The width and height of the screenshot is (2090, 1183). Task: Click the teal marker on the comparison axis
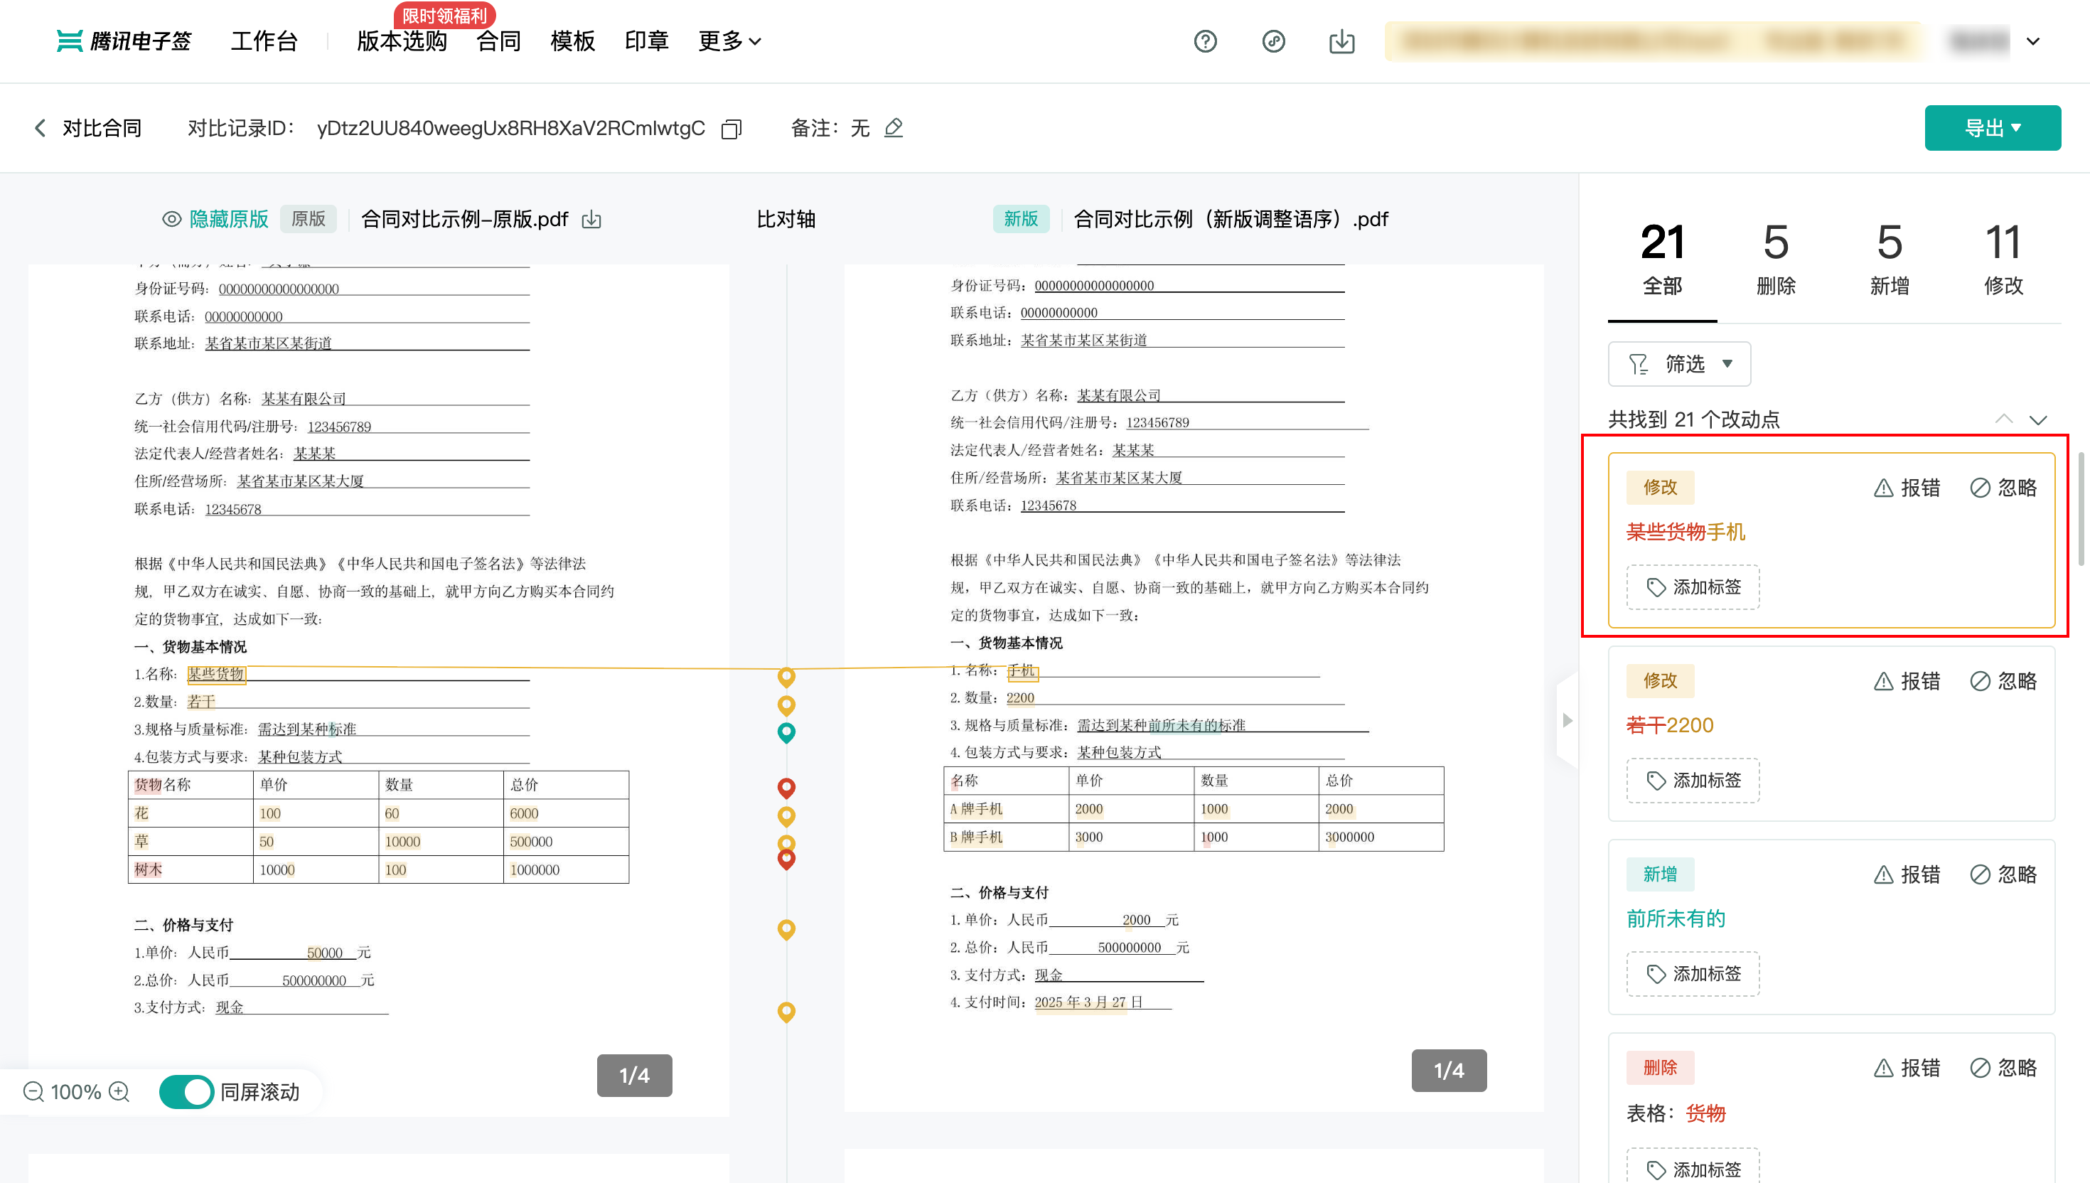point(786,732)
